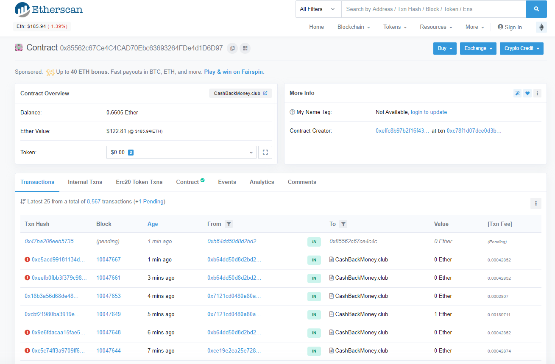The width and height of the screenshot is (555, 364).
Task: Click the Txn Fee column header
Action: pos(500,224)
